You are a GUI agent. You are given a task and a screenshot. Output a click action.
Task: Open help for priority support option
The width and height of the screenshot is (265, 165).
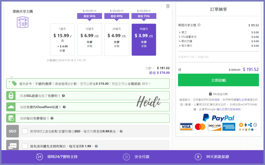pyautogui.click(x=96, y=146)
